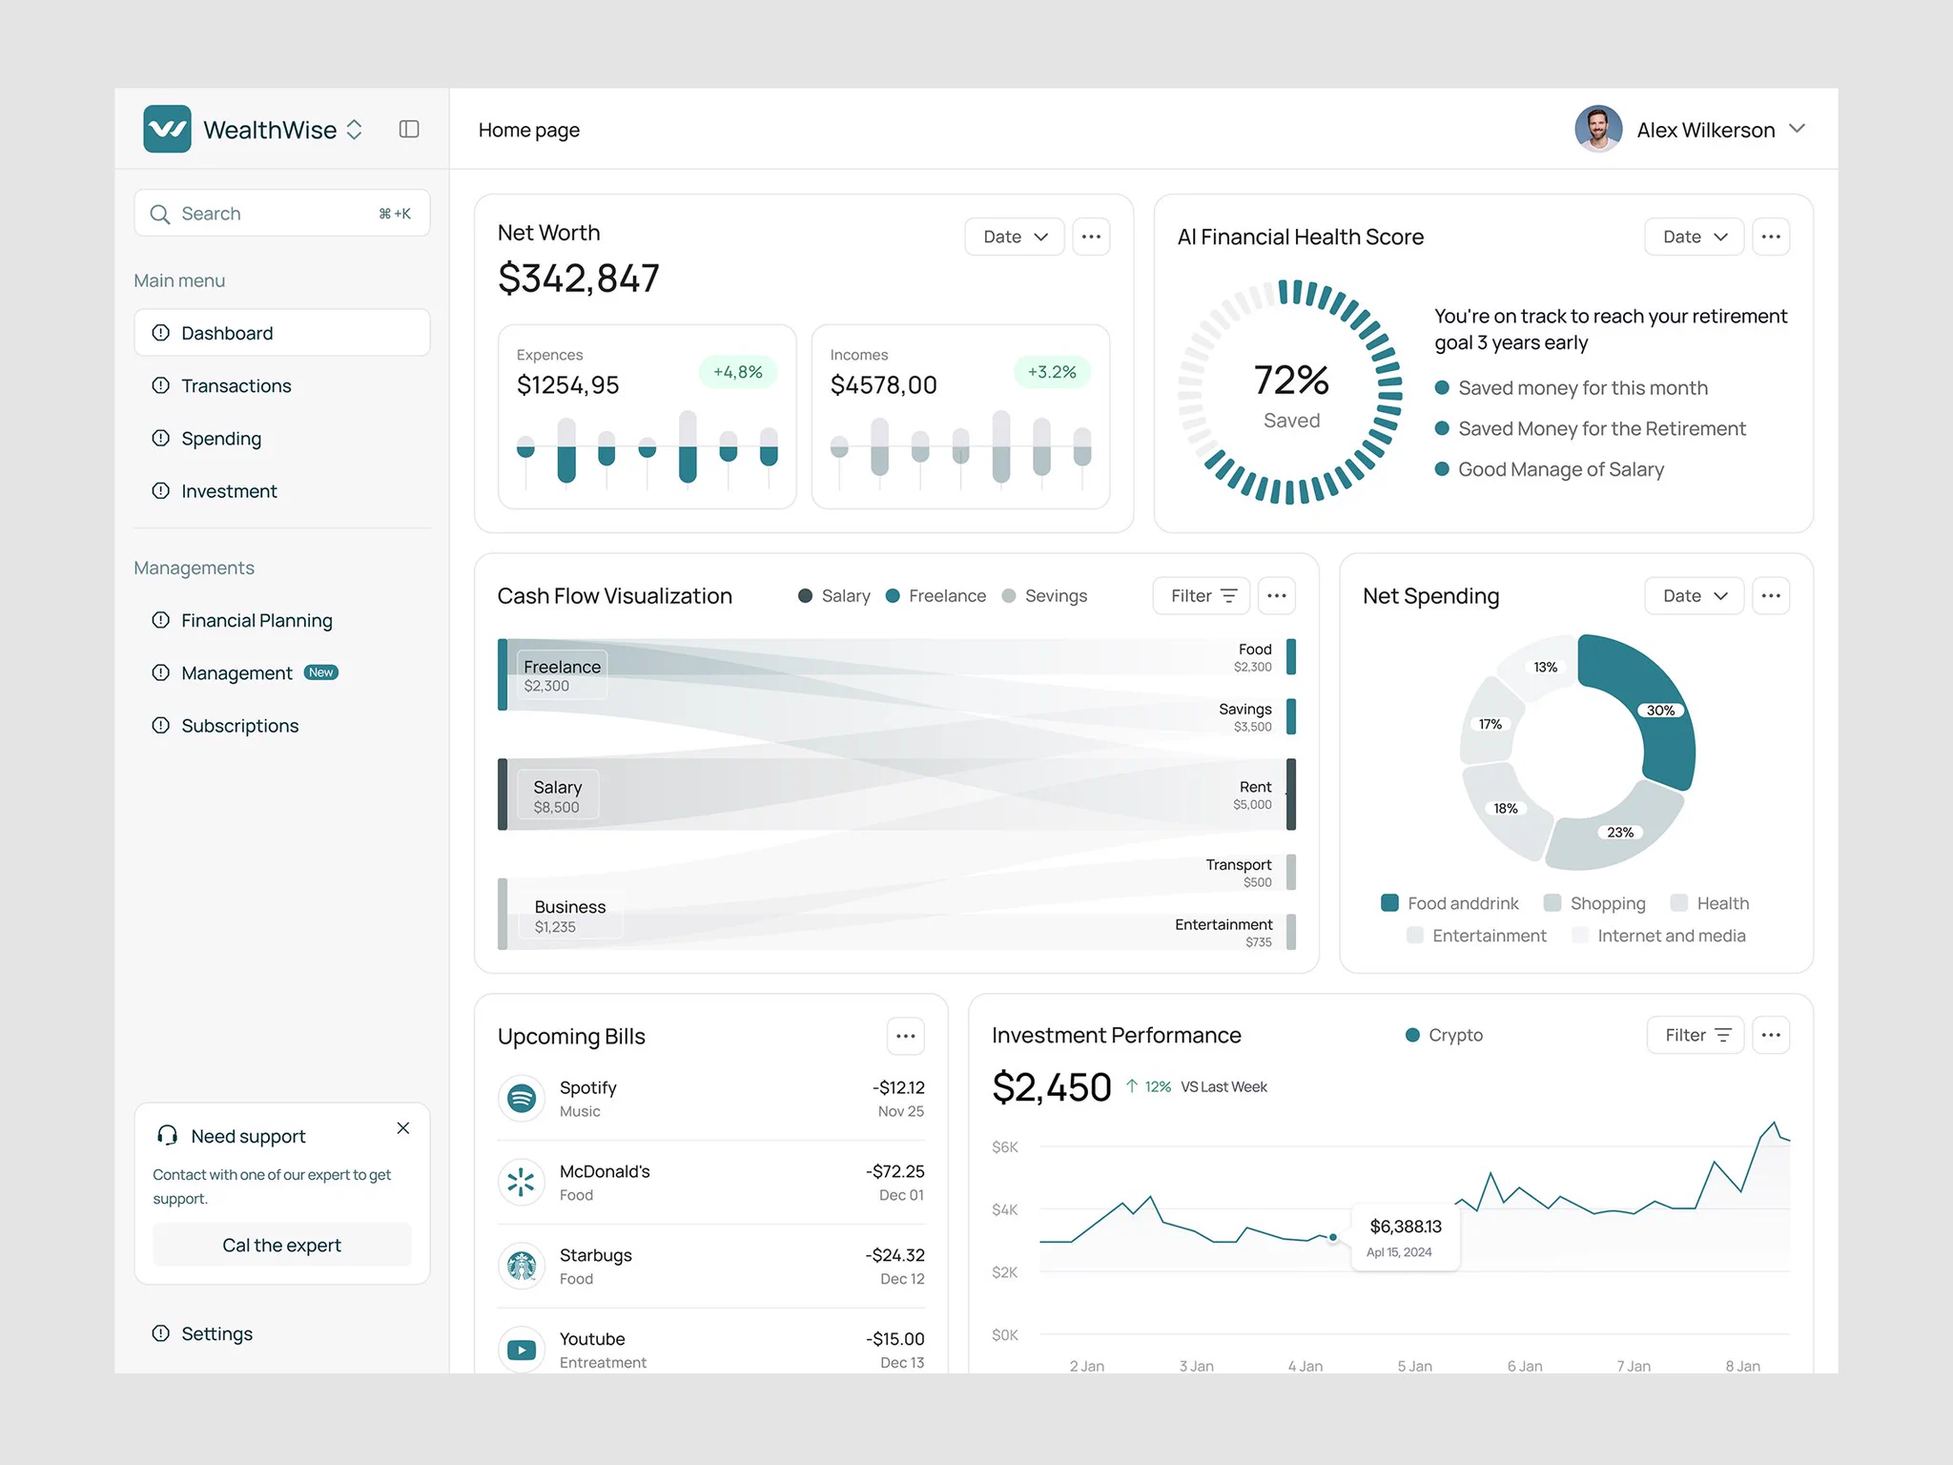Toggle Crypto series in Investment legend
Viewport: 1953px width, 1465px height.
pos(1444,1035)
